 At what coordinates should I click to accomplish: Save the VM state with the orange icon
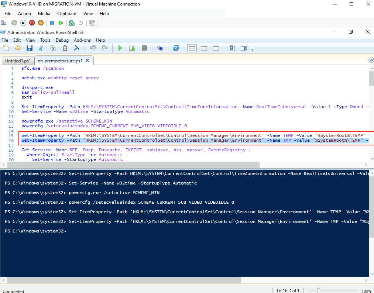[41, 23]
